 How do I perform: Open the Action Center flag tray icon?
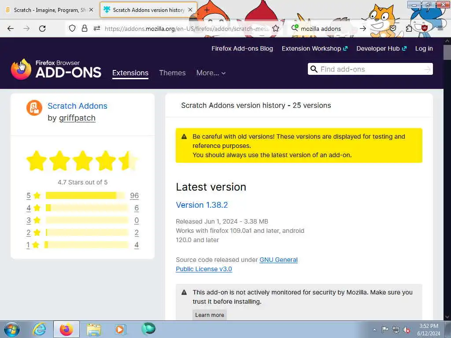coord(385,330)
